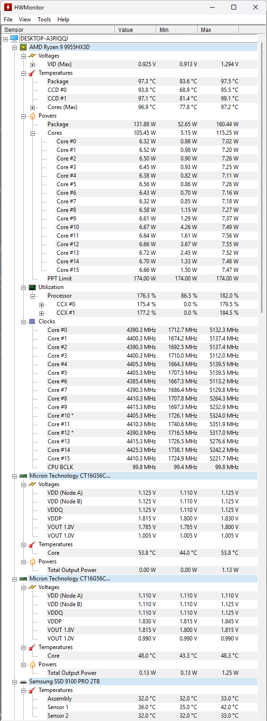The image size is (267, 721).
Task: Collapse the CPU Clocks section
Action: 23,321
